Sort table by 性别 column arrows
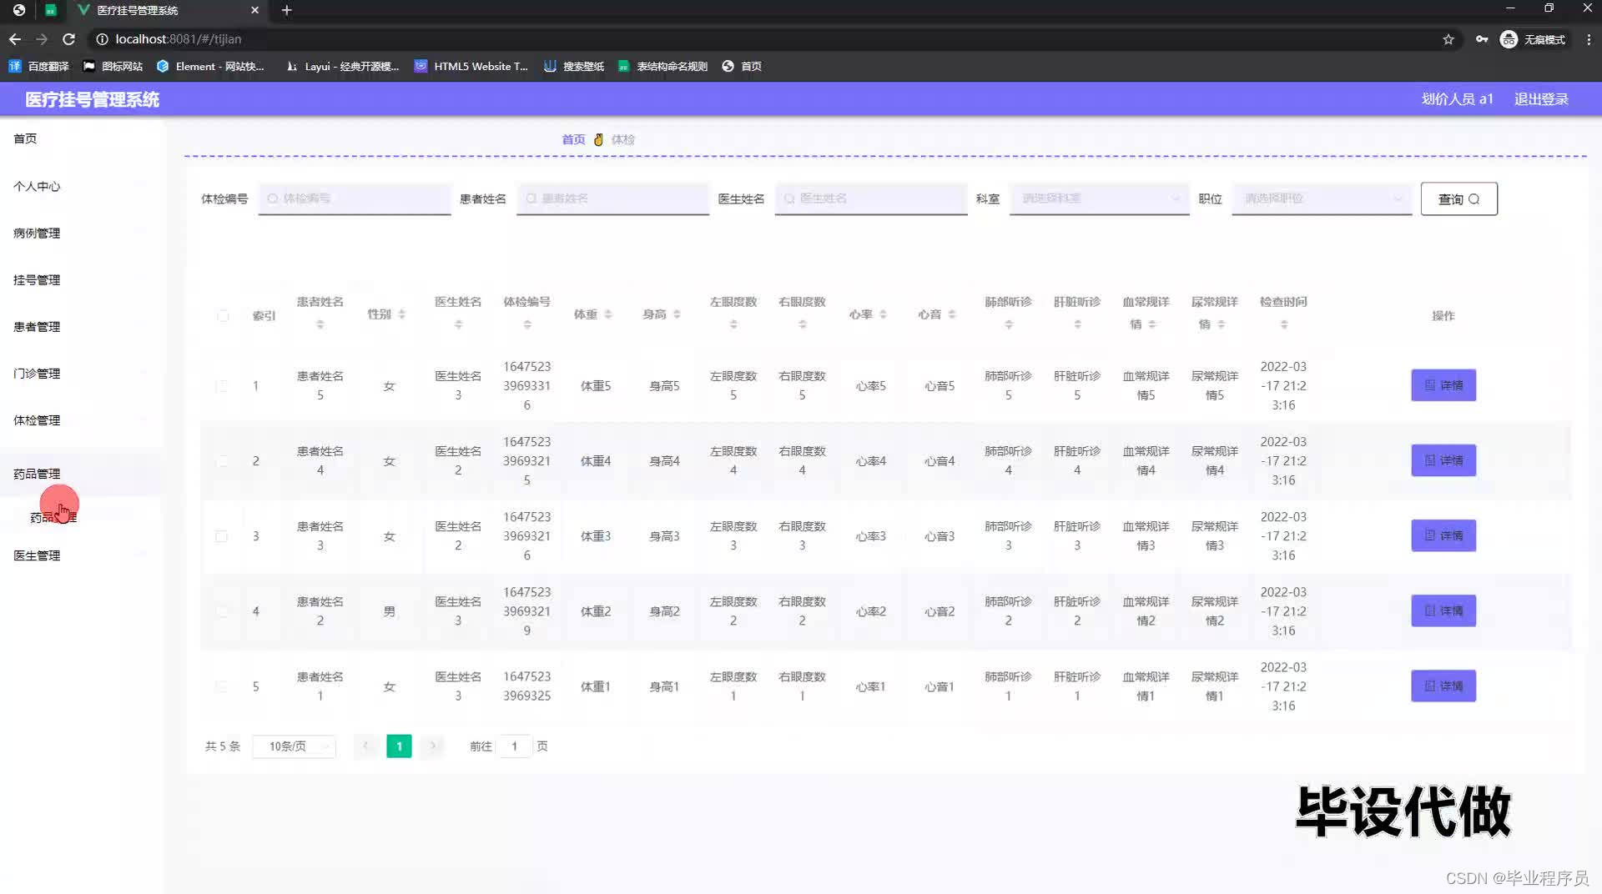Screen dimensions: 1602x894 click(401, 314)
